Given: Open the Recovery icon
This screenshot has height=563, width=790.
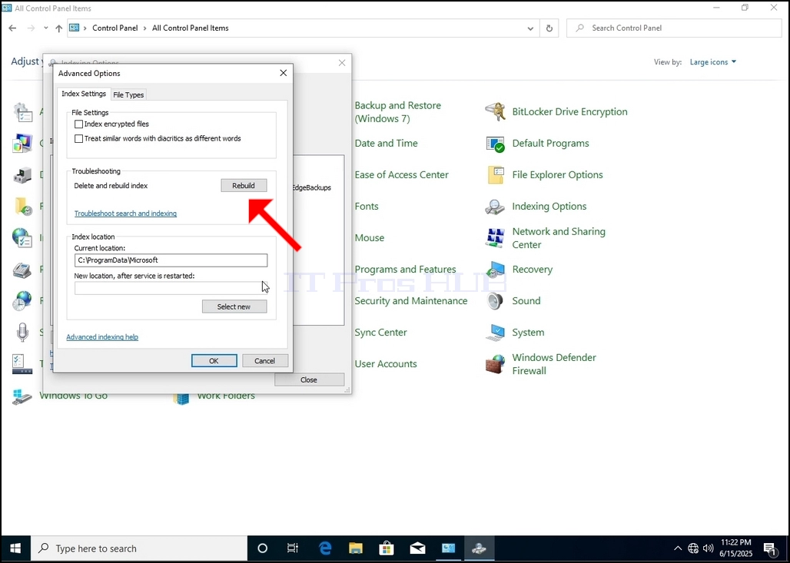Looking at the screenshot, I should pos(495,270).
